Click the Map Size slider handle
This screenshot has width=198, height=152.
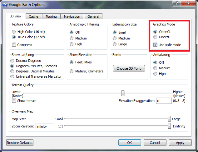point(169,119)
